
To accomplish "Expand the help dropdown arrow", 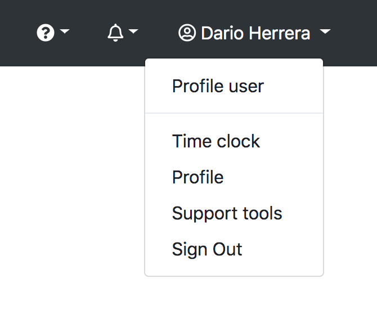I will tap(65, 31).
